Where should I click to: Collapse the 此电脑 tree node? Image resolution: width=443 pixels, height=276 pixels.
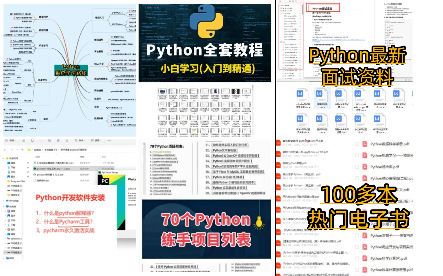(x=4, y=206)
